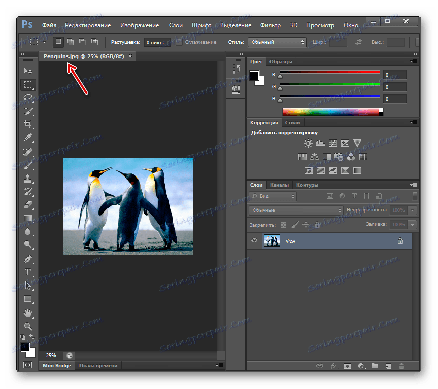Choose Add to selection mode

(71, 42)
